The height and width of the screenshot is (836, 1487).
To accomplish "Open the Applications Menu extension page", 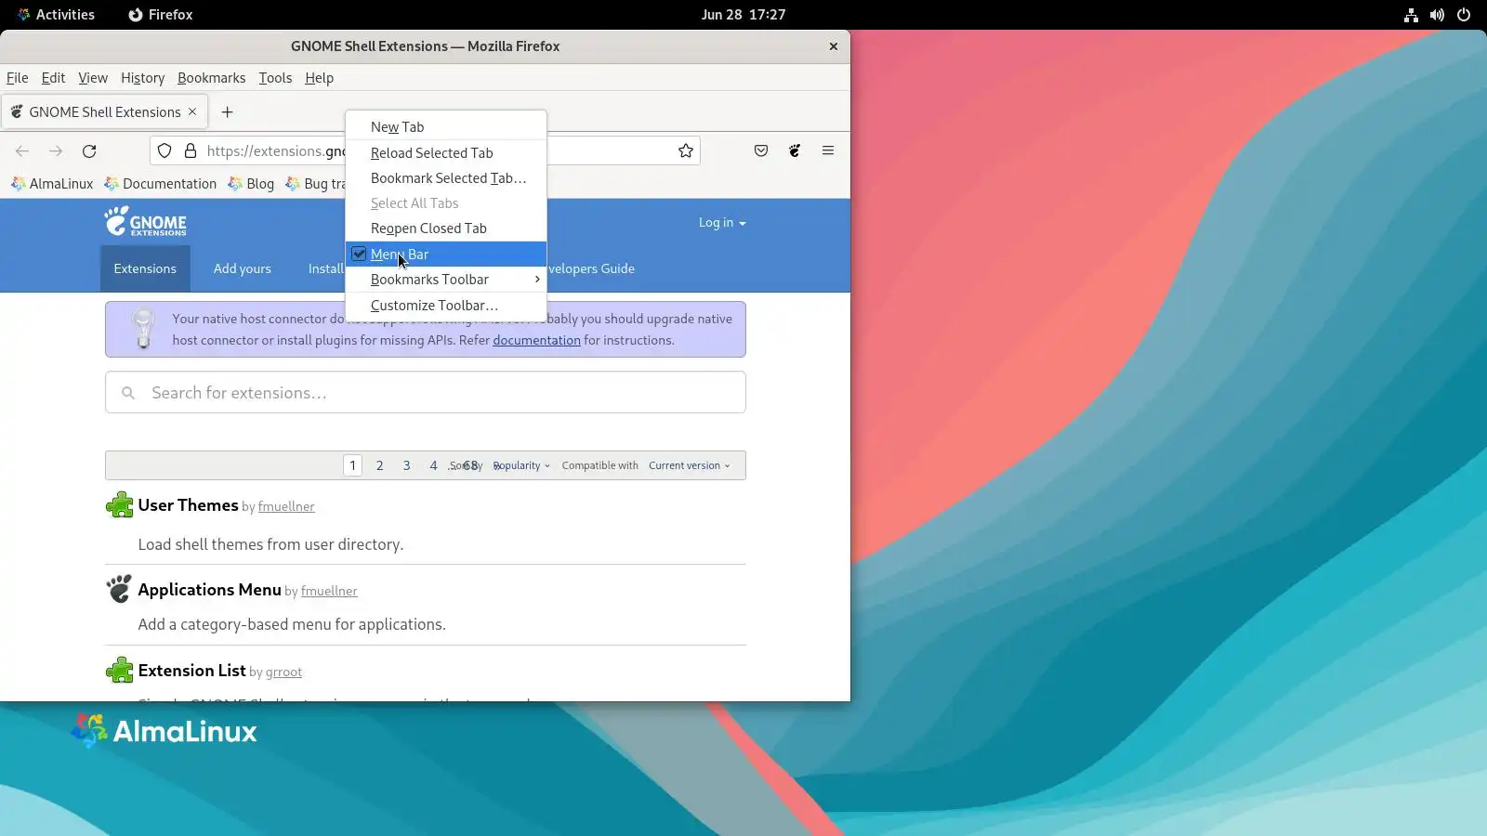I will coord(209,590).
